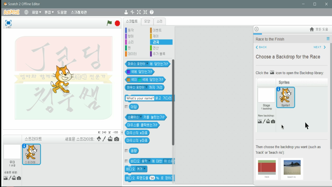This screenshot has width=332, height=187.
Task: Select the Shrink sprite tool
Action: click(x=145, y=12)
